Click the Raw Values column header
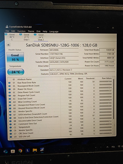 pos(107,78)
